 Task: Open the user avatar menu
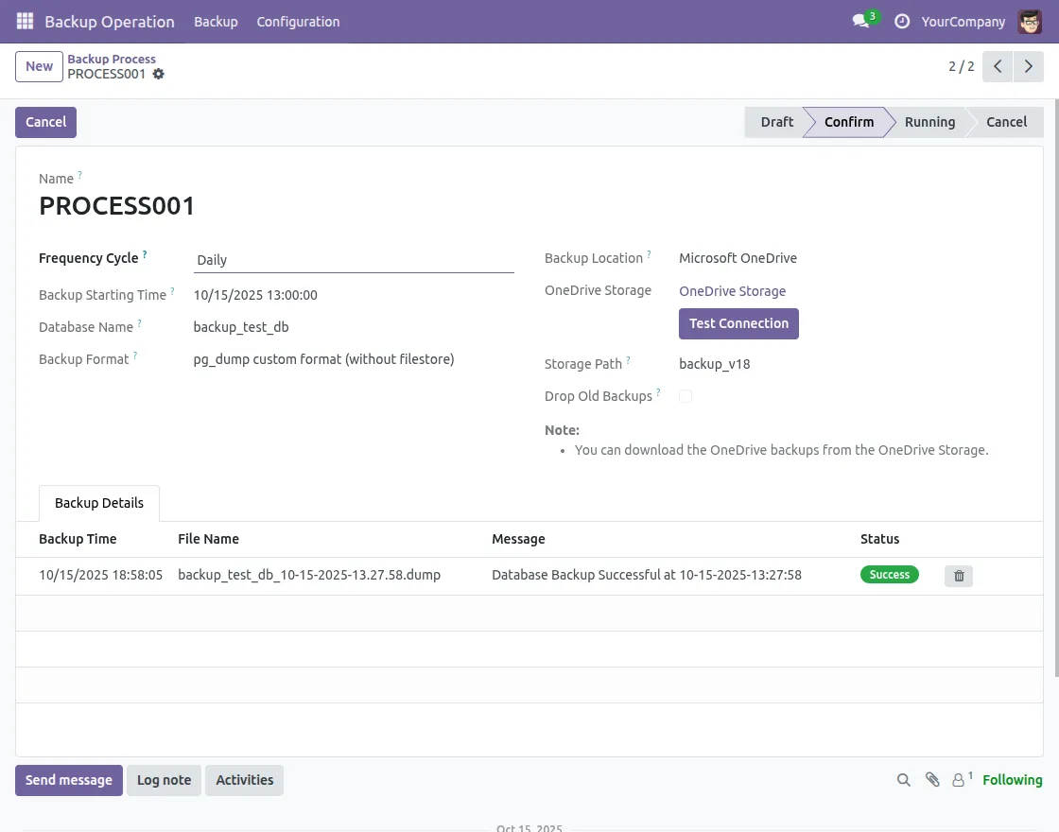coord(1030,21)
